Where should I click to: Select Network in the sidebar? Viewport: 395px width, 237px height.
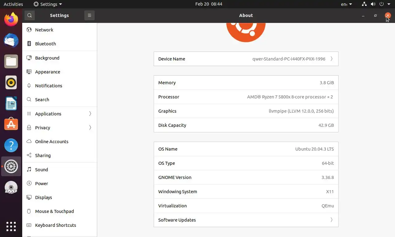[60, 30]
